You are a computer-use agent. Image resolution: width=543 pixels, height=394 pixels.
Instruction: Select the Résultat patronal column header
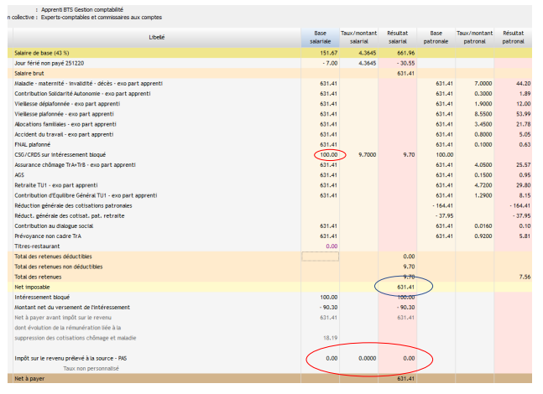(513, 37)
